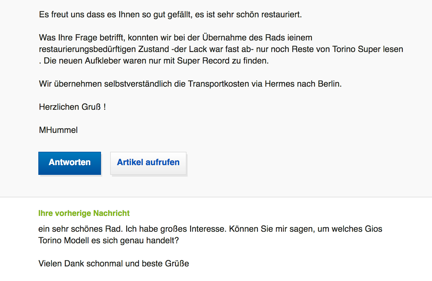This screenshot has width=432, height=281.
Task: Click the line beginning 'restaurierungsbedürftigen Zustand'
Action: 221,49
